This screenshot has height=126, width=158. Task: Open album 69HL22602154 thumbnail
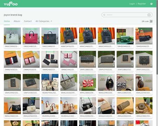tap(12, 106)
